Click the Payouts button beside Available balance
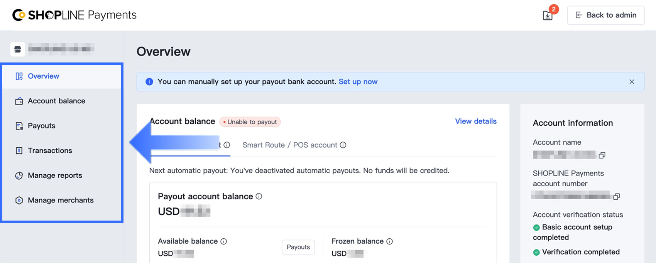Image resolution: width=656 pixels, height=263 pixels. point(298,247)
